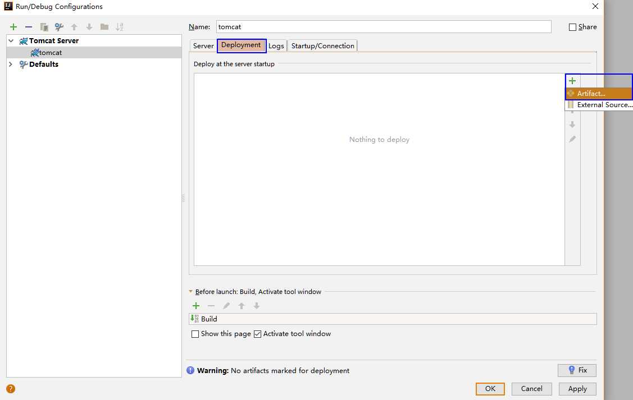Add a new configuration with the green plus
Screen dimensions: 633x400
tap(13, 27)
